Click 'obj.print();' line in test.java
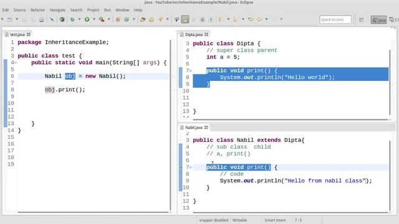399x224 pixels. (x=65, y=90)
